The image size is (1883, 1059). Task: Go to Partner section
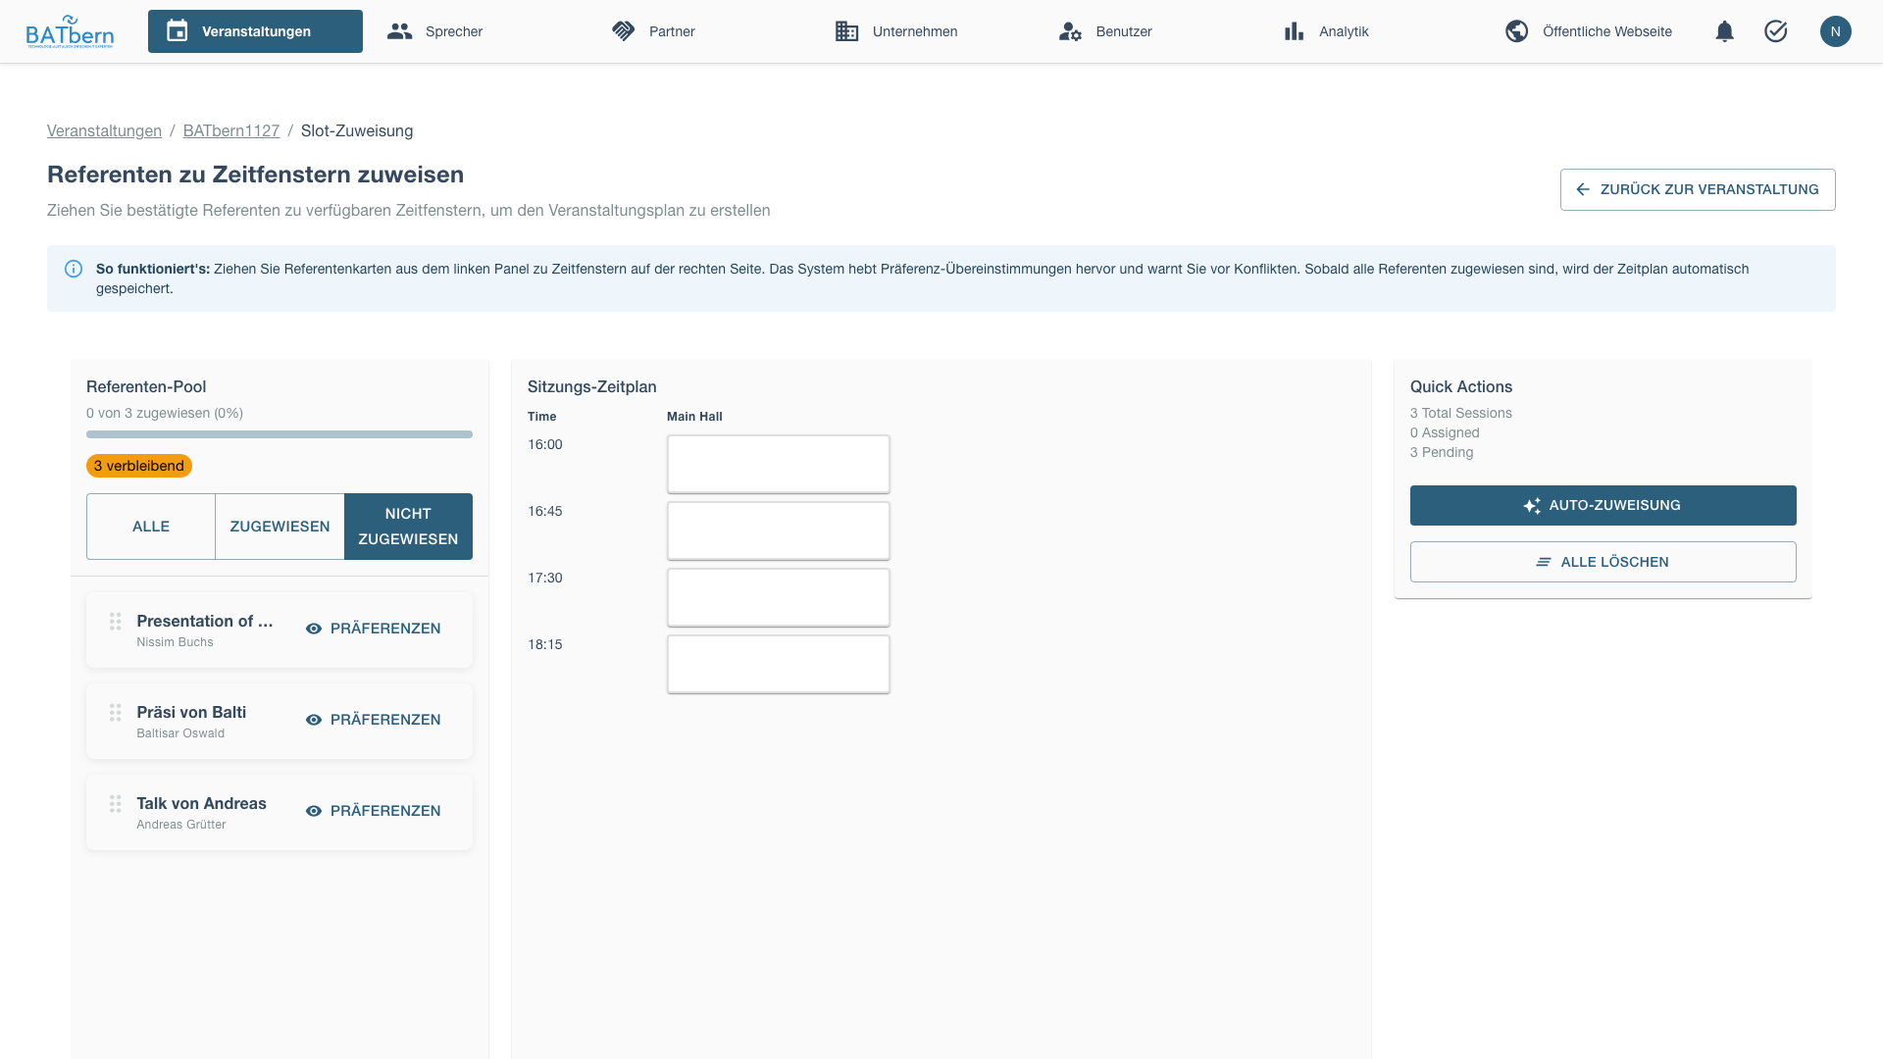click(653, 31)
